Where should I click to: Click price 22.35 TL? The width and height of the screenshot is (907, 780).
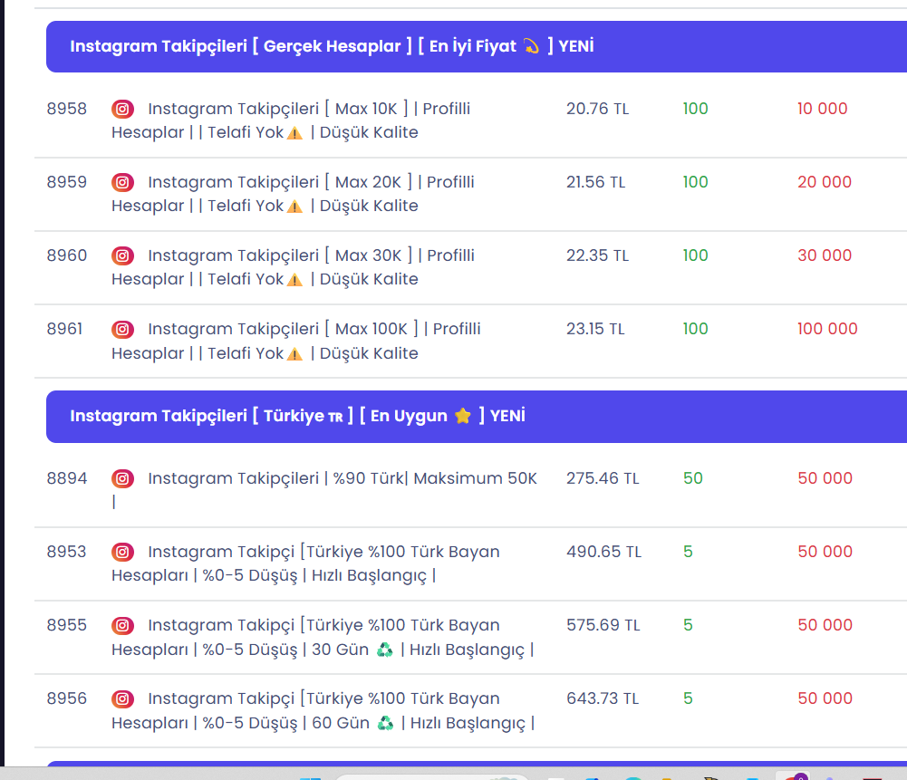pos(597,255)
